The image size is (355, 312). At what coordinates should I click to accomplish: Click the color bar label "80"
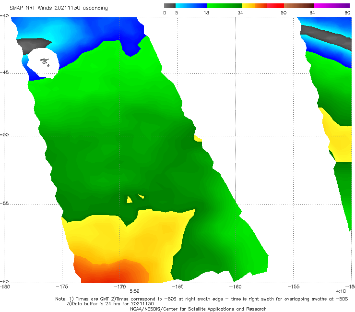tap(347, 12)
